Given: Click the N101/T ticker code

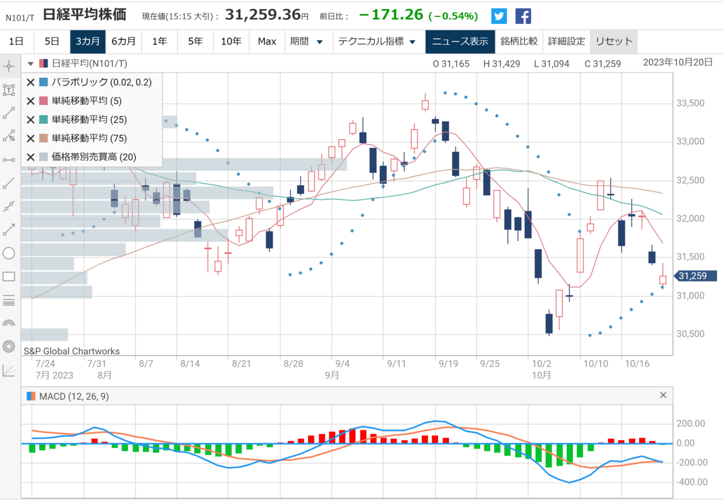Looking at the screenshot, I should [x=19, y=17].
